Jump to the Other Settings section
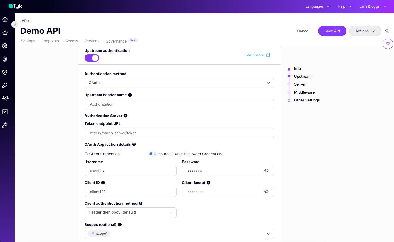This screenshot has height=242, width=394. pyautogui.click(x=307, y=100)
